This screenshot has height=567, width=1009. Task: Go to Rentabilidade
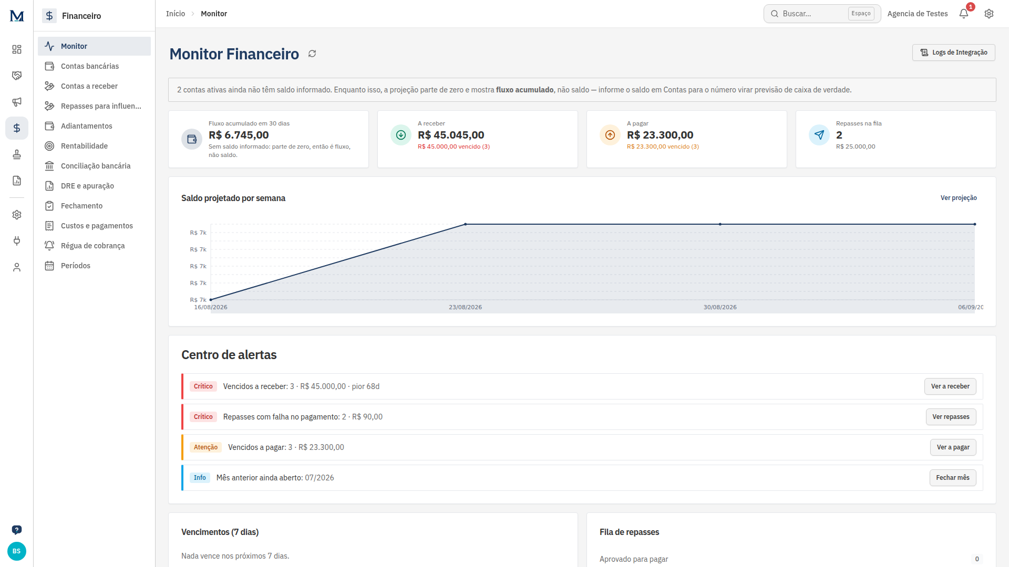(x=94, y=146)
